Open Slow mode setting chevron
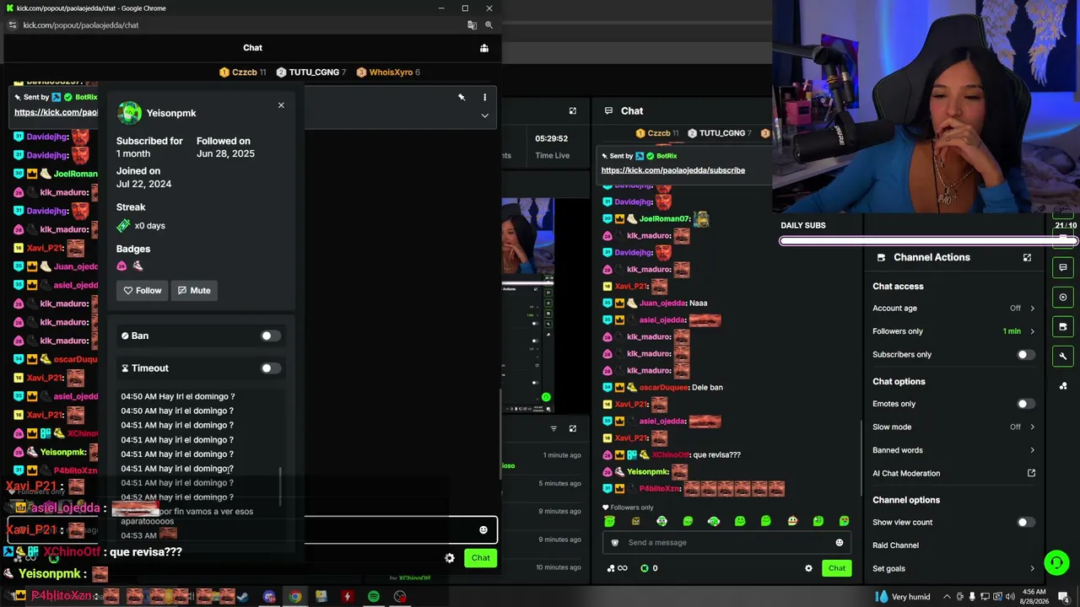This screenshot has width=1080, height=607. pyautogui.click(x=1032, y=427)
